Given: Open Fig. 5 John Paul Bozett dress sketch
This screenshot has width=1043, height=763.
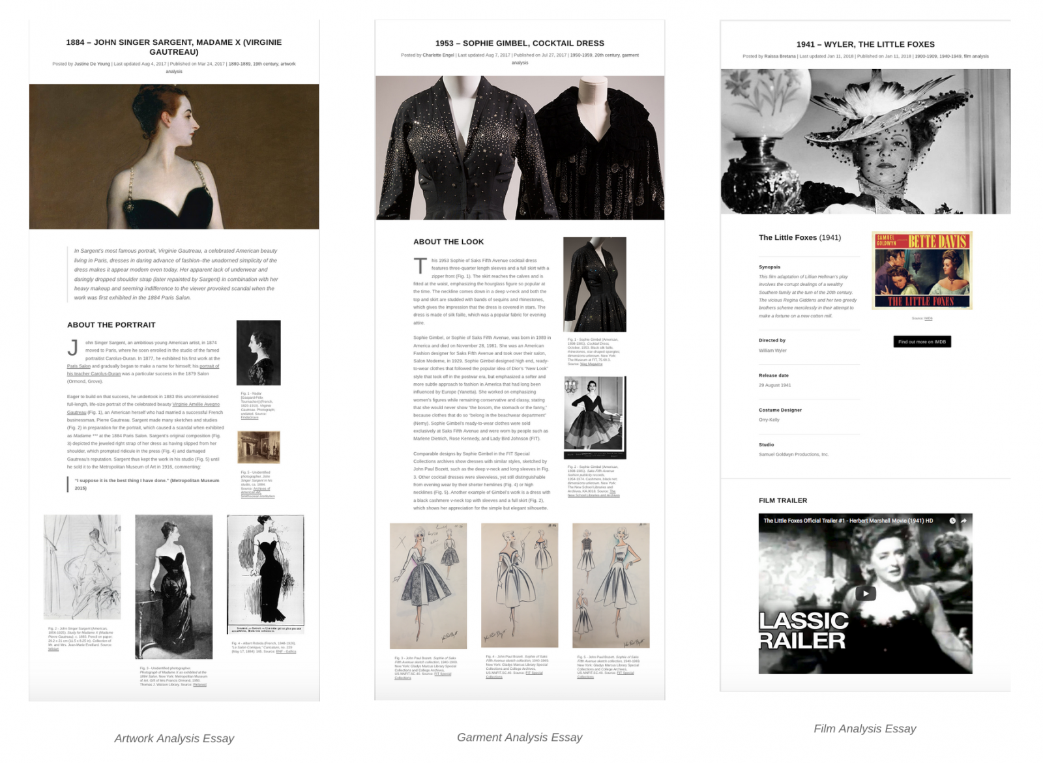Looking at the screenshot, I should pos(611,585).
